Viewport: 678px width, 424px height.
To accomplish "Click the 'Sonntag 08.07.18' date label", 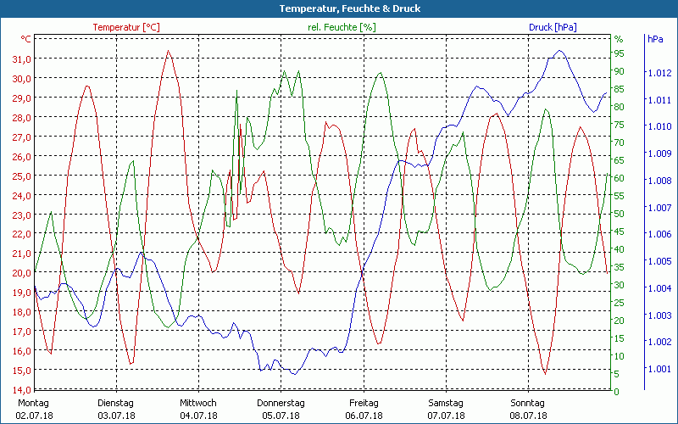I will (527, 410).
